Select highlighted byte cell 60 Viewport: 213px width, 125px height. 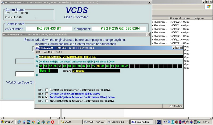click(98, 66)
